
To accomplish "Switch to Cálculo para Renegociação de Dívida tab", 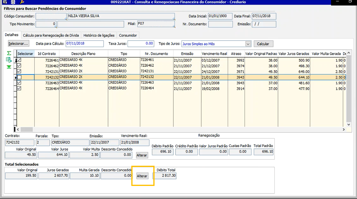I will (x=51, y=35).
